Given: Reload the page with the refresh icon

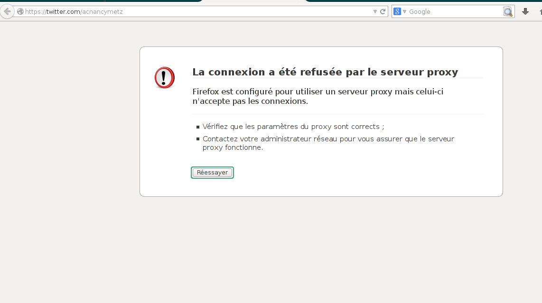Looking at the screenshot, I should tap(383, 11).
